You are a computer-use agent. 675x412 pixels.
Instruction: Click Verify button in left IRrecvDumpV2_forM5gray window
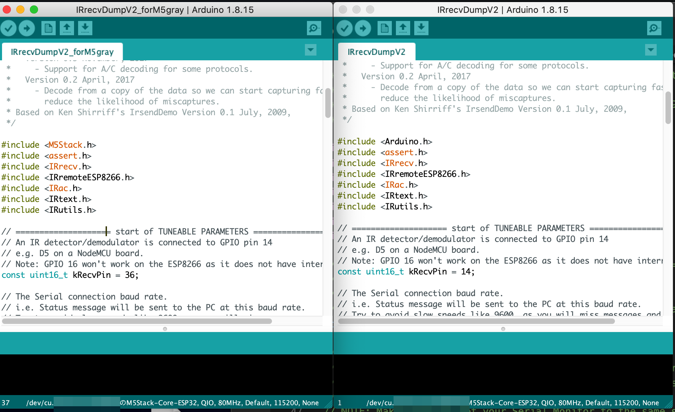point(8,28)
